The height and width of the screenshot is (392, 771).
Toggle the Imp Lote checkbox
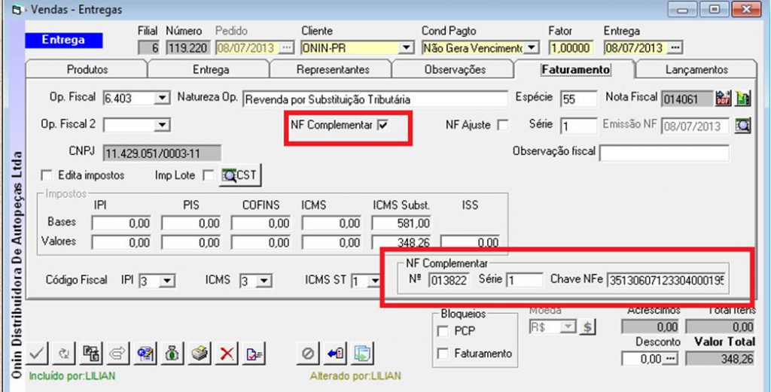click(208, 175)
